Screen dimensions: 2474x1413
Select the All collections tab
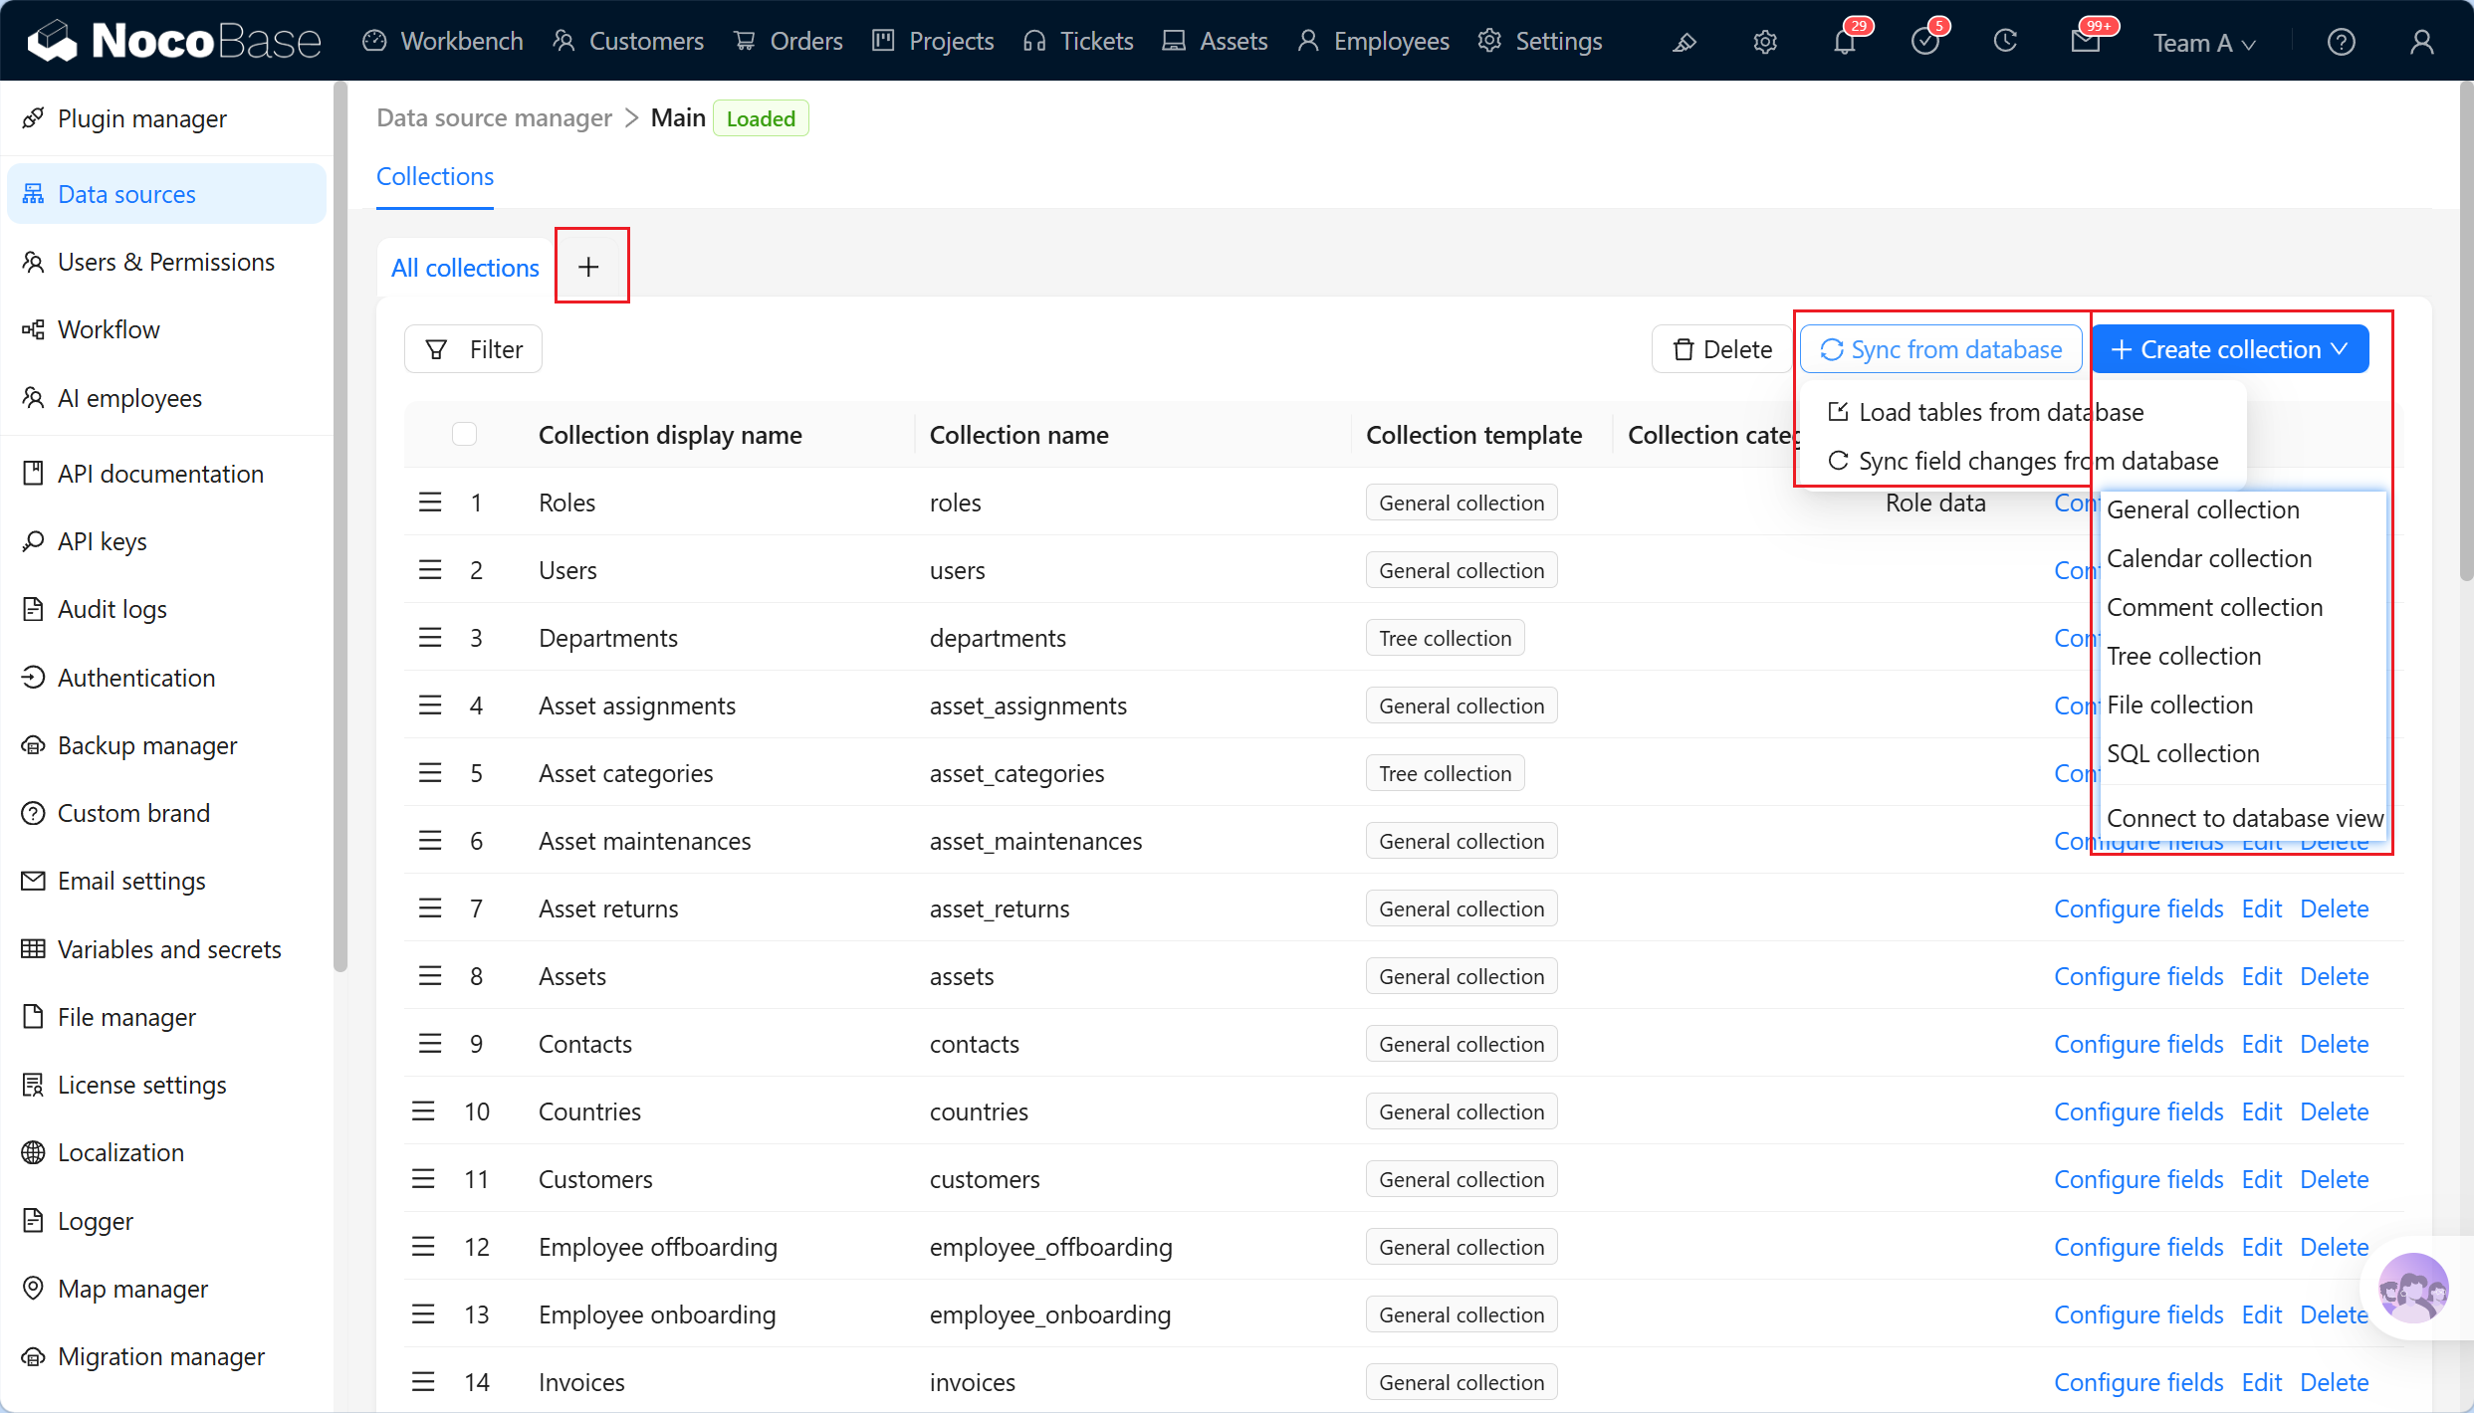pos(465,268)
